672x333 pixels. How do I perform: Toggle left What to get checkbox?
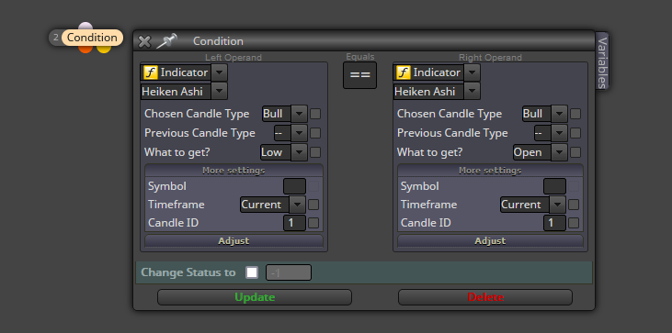pos(315,152)
